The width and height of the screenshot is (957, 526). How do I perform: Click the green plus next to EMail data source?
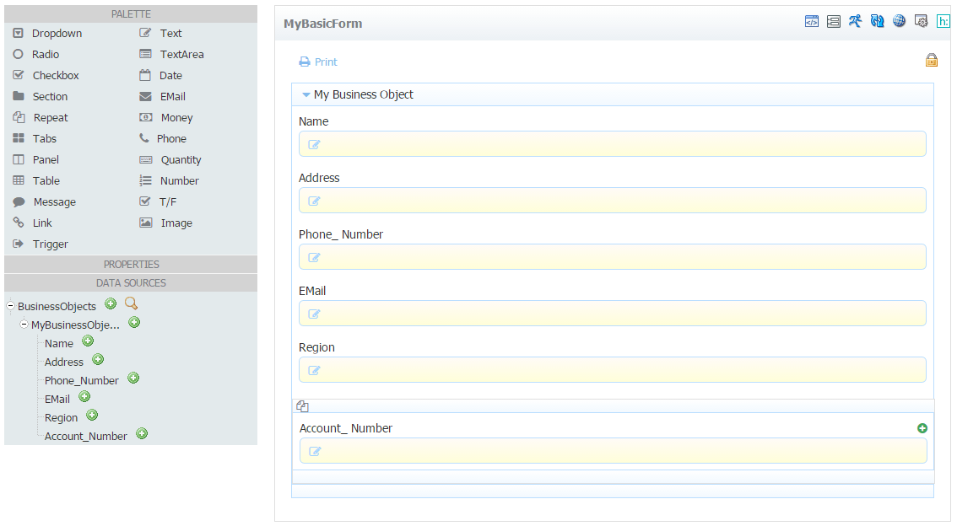point(84,397)
